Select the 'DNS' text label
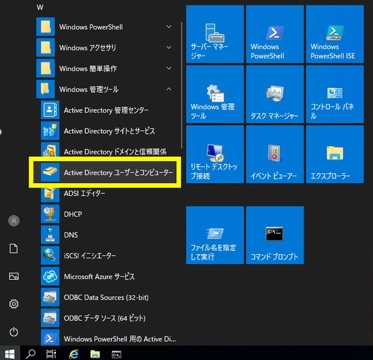The height and width of the screenshot is (360, 373). coord(71,235)
